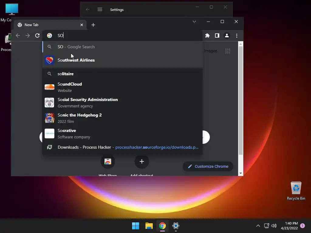Click the Chrome icon in the taskbar
This screenshot has width=311, height=233.
(x=162, y=226)
